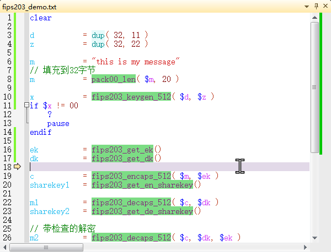
Task: Click the pack00_len function call
Action: (x=114, y=79)
